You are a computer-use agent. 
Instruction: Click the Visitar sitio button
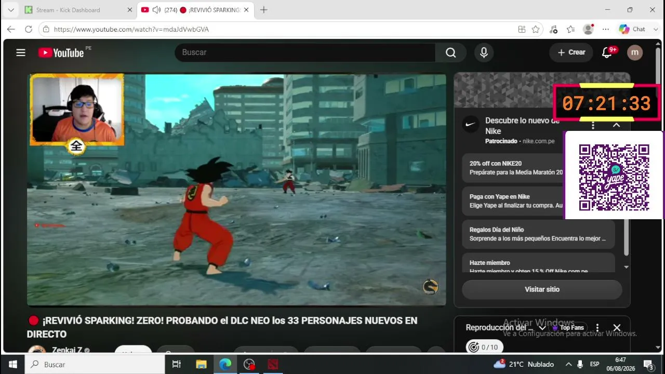(542, 289)
